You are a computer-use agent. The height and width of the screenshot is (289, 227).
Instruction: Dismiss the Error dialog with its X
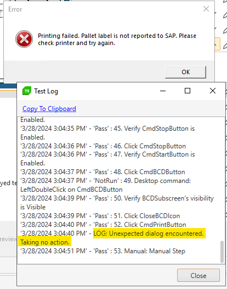(206, 9)
